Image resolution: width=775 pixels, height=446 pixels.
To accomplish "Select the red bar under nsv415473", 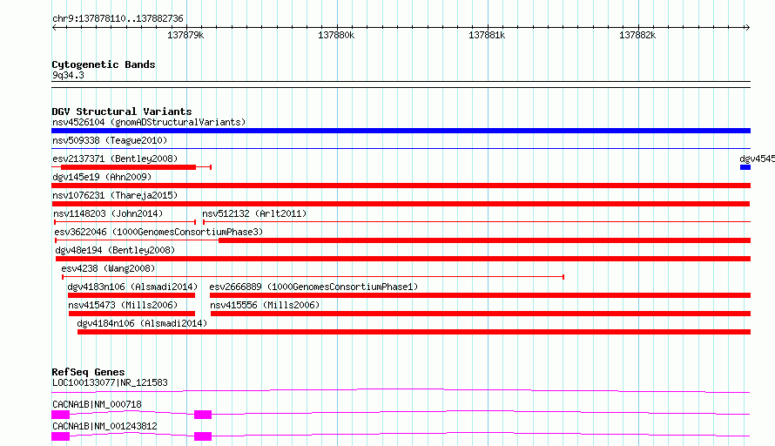I will (132, 314).
